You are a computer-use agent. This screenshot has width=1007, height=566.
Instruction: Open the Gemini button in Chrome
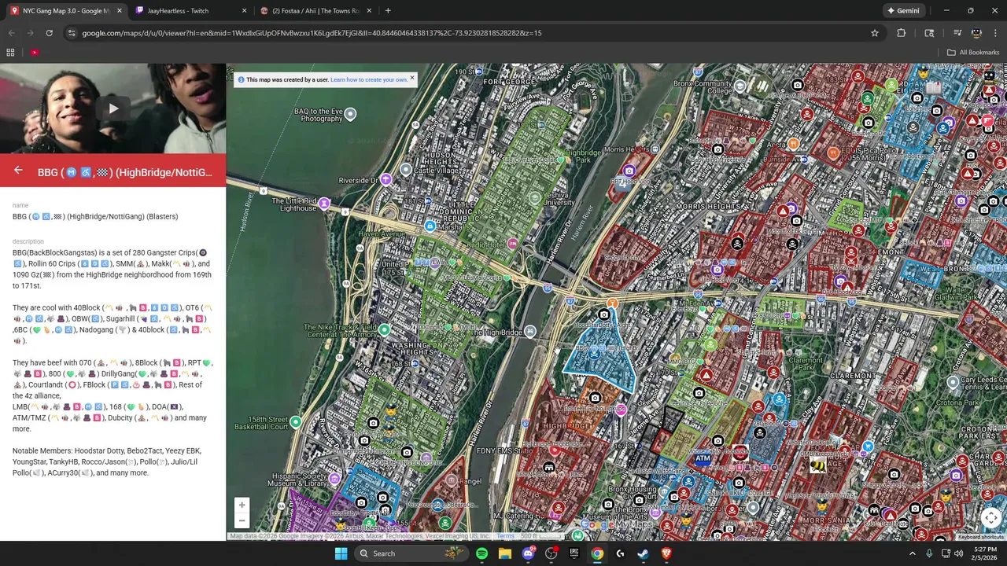tap(903, 11)
